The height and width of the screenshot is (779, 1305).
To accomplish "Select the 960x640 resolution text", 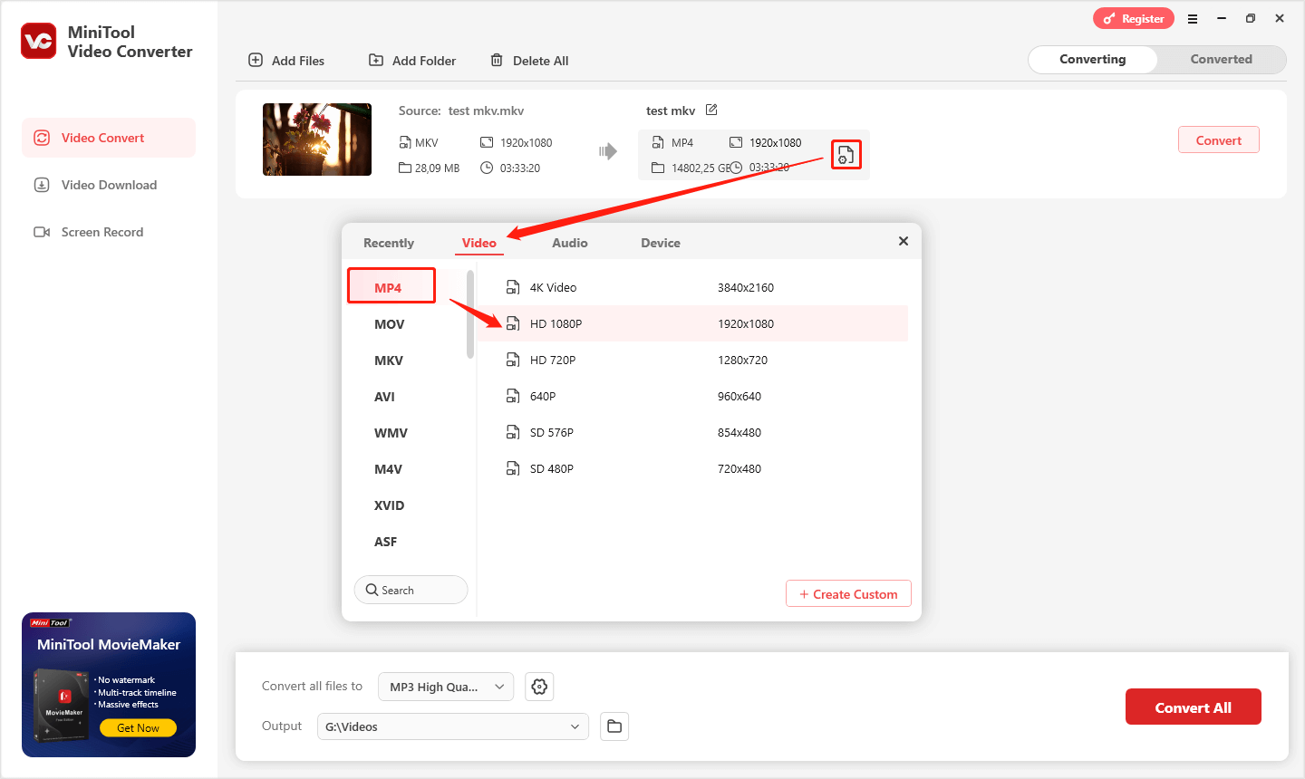I will [739, 396].
